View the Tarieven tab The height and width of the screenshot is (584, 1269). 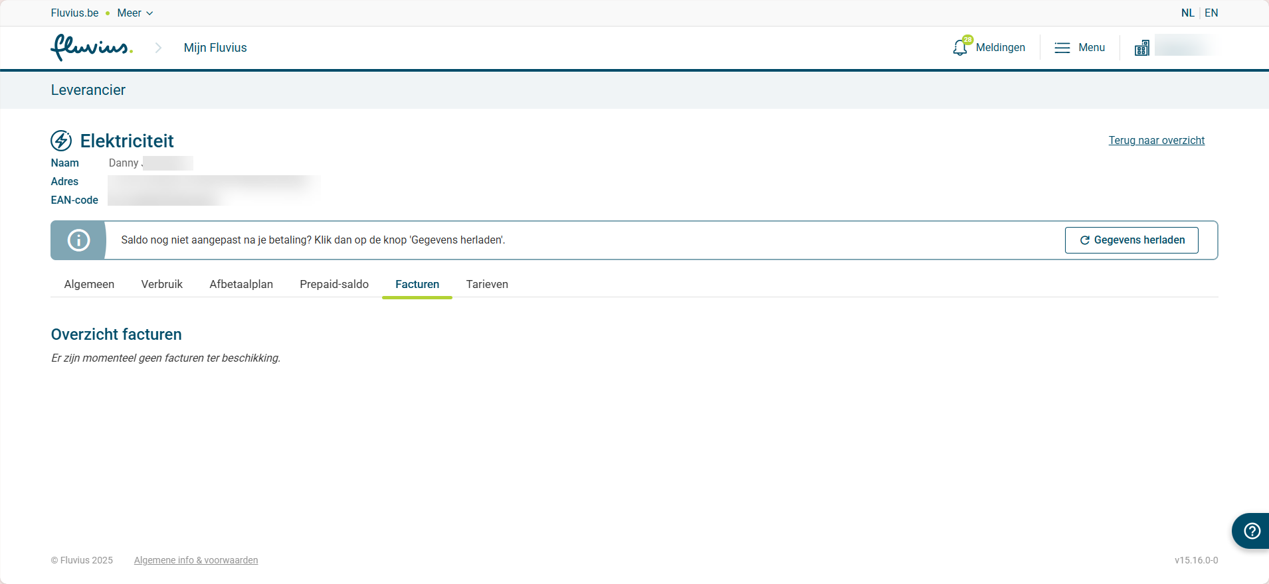pos(487,284)
